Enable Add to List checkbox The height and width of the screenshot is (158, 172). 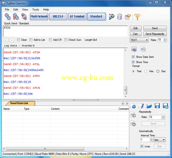pyautogui.click(x=31, y=40)
